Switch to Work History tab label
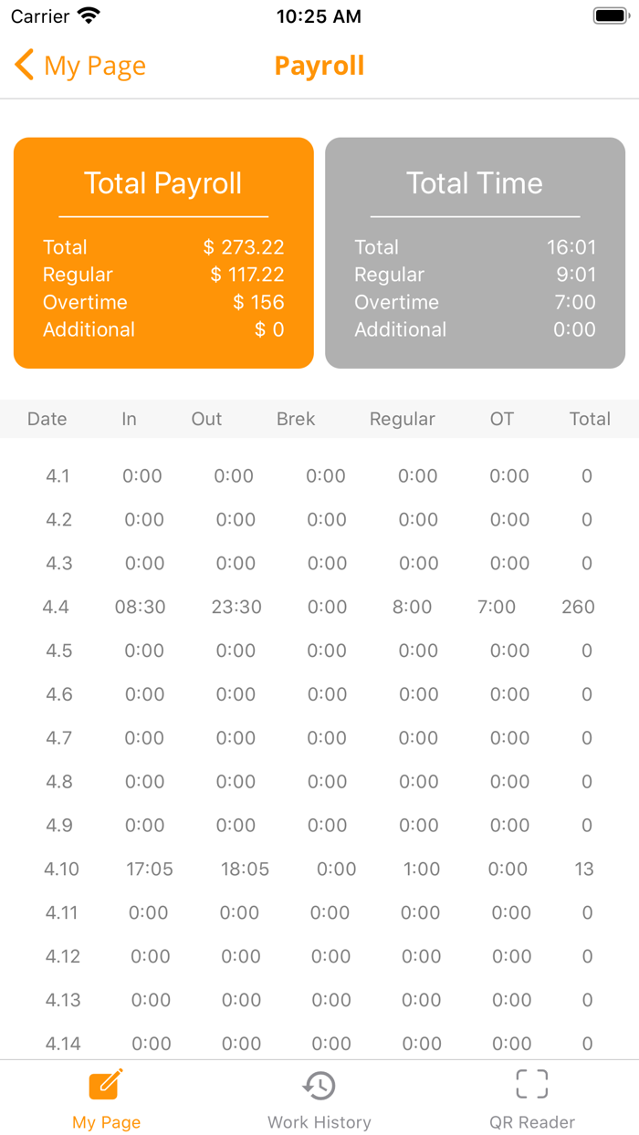The width and height of the screenshot is (639, 1135). pyautogui.click(x=319, y=1122)
